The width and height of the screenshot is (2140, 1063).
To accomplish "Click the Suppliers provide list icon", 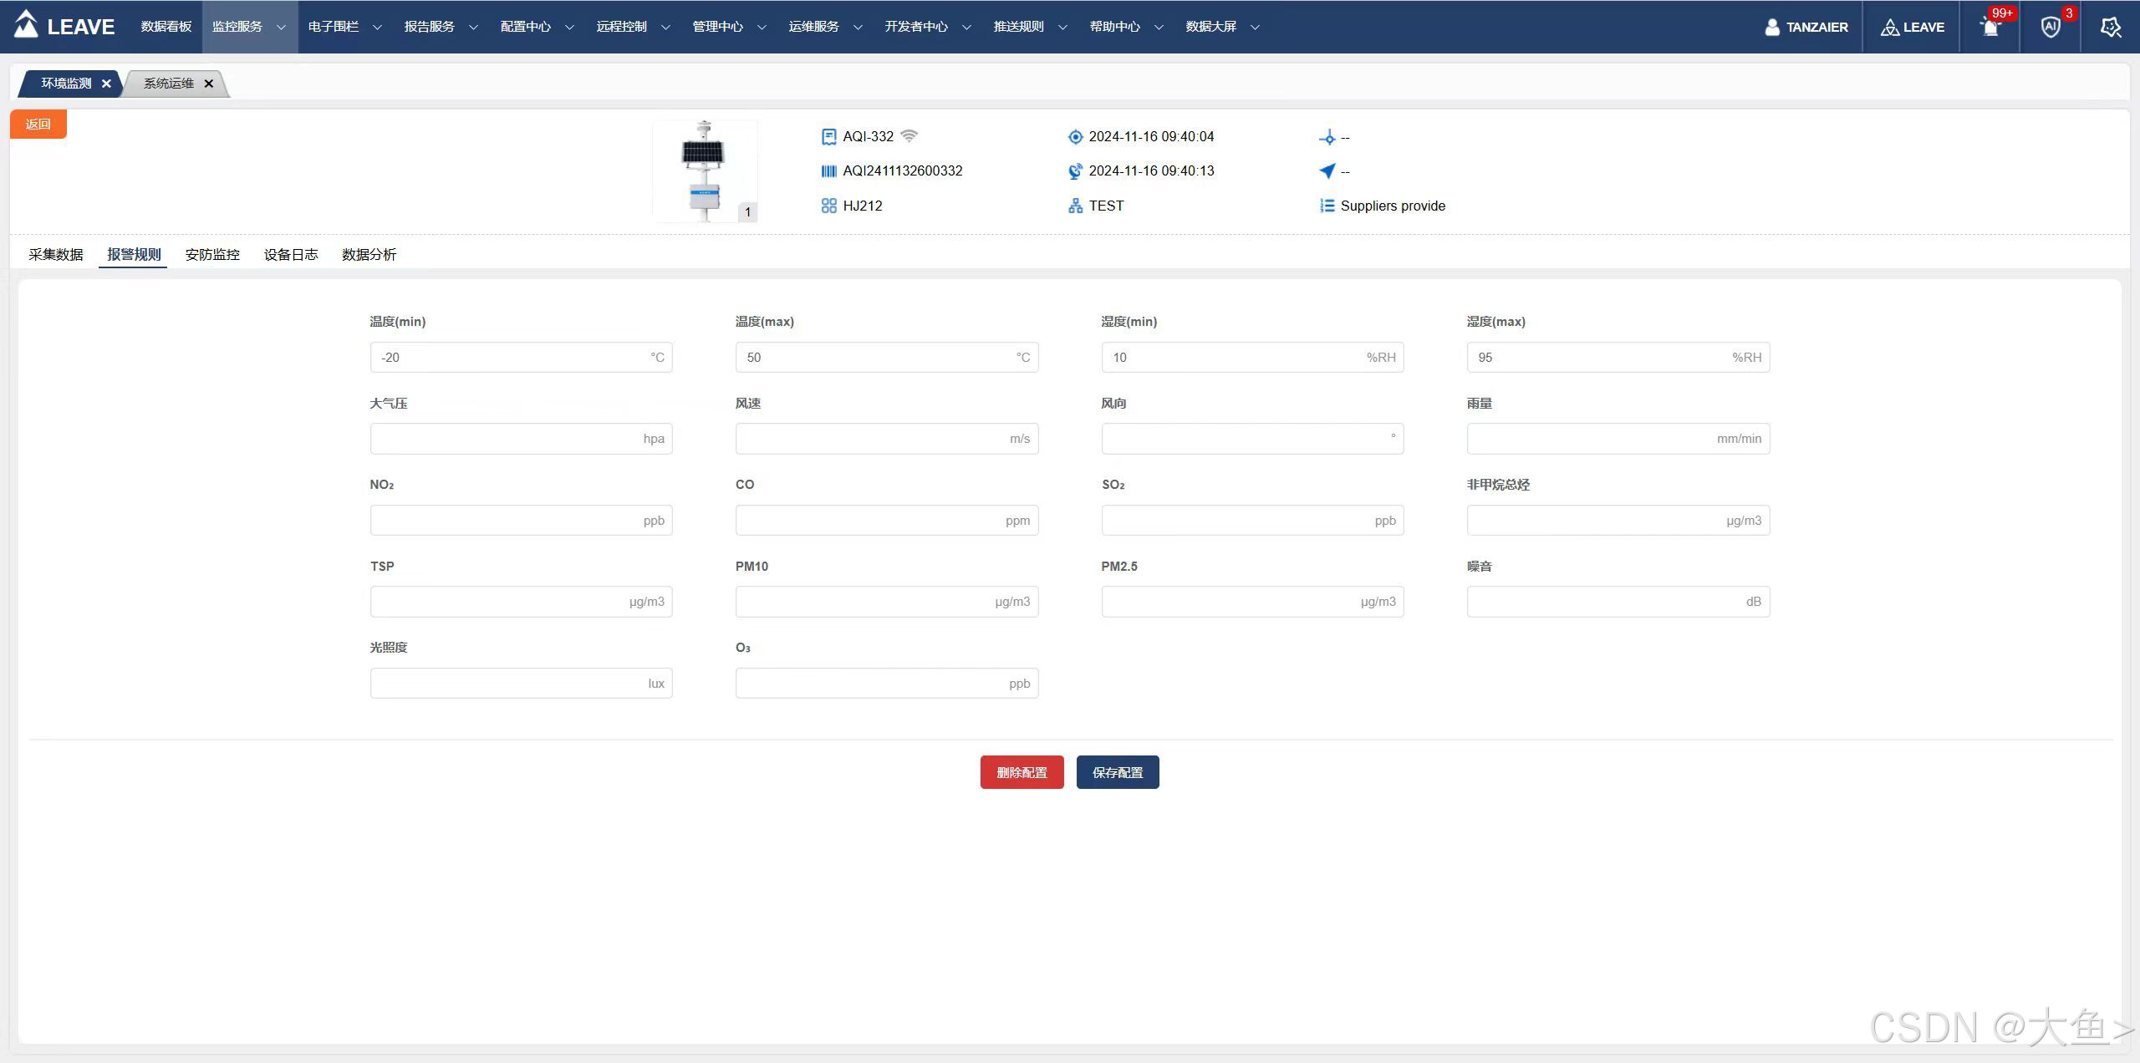I will pyautogui.click(x=1327, y=206).
